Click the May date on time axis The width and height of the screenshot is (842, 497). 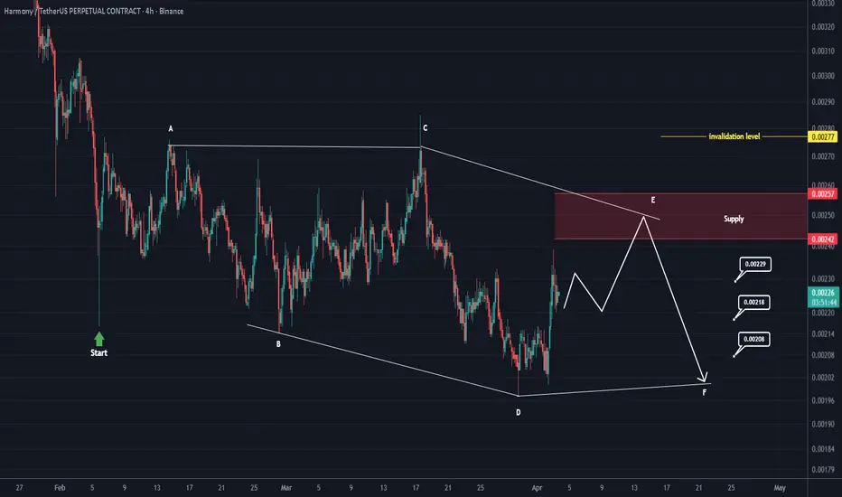coord(779,488)
